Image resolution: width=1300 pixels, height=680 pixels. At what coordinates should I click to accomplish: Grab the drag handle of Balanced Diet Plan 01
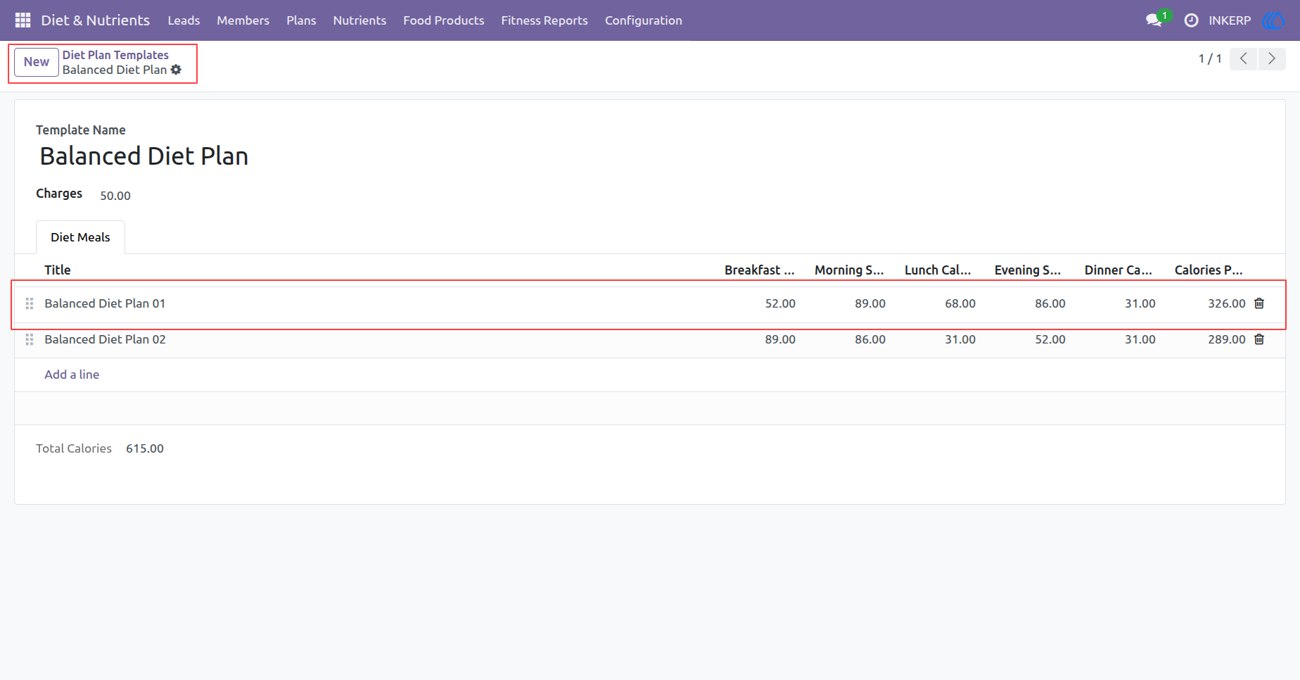(x=30, y=303)
